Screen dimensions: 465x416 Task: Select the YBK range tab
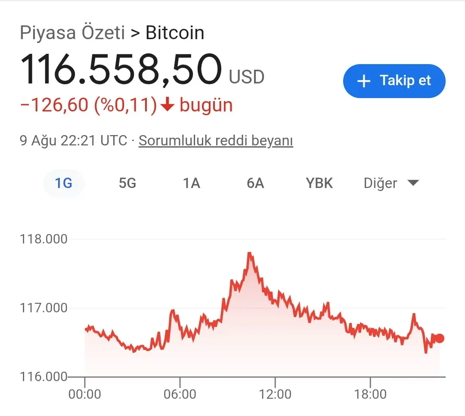[319, 183]
